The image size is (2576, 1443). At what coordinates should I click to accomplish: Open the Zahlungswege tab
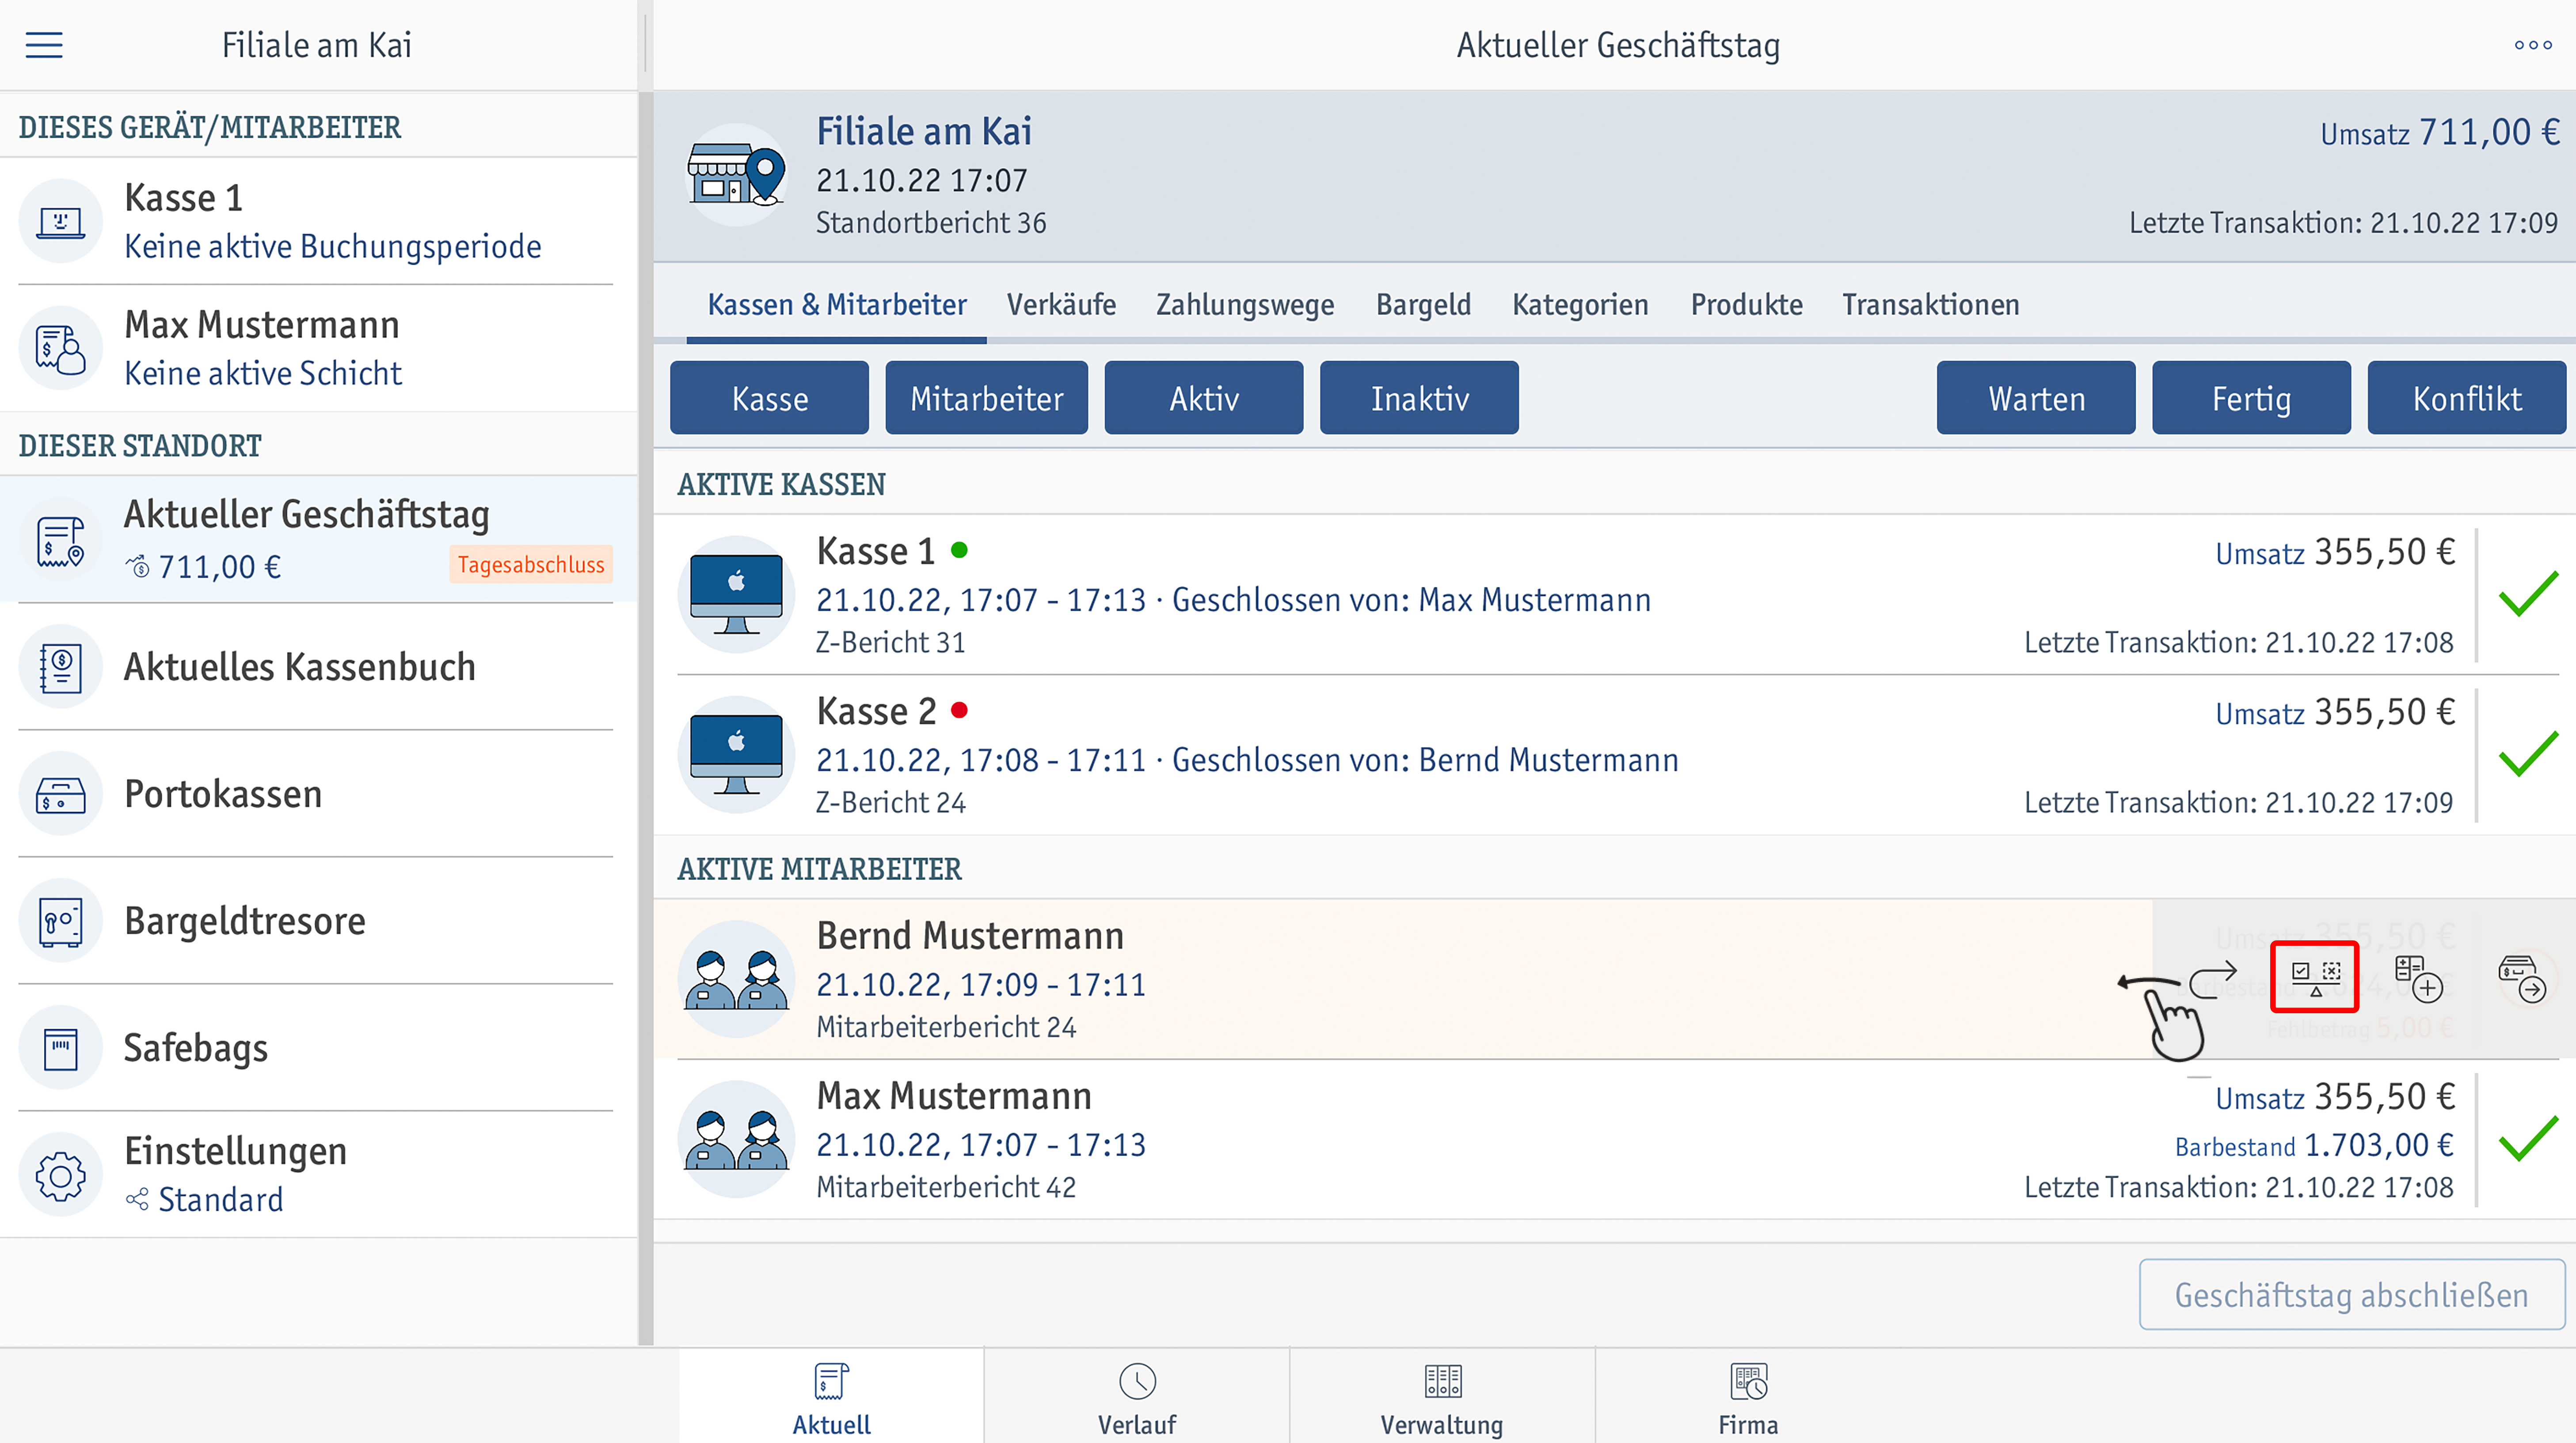click(1245, 305)
